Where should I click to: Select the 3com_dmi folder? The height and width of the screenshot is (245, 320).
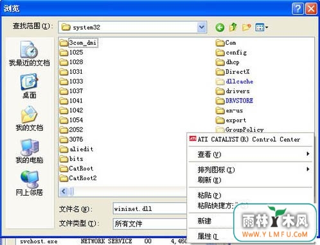78,43
